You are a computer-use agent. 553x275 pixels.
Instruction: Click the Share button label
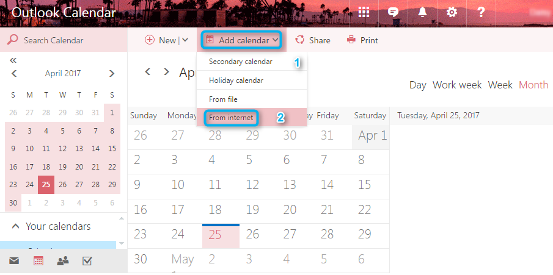[x=320, y=40]
